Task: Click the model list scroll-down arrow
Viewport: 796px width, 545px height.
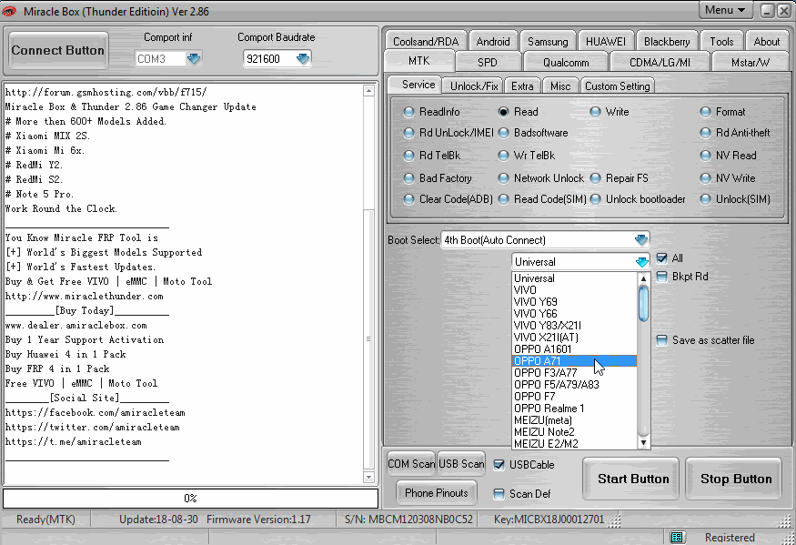Action: [643, 443]
